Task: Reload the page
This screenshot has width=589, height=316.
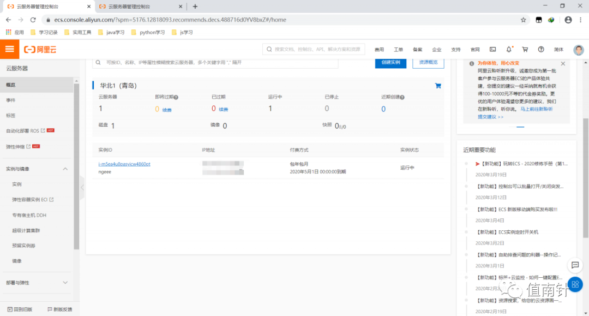Action: click(33, 20)
